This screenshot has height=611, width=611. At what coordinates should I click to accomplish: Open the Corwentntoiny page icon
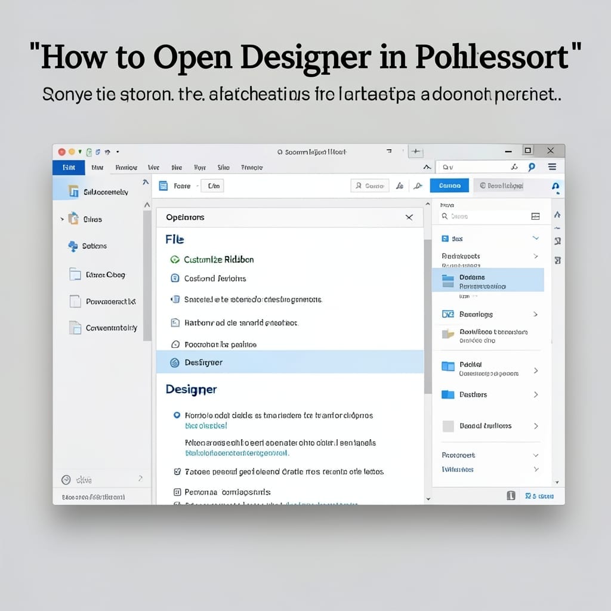click(75, 328)
